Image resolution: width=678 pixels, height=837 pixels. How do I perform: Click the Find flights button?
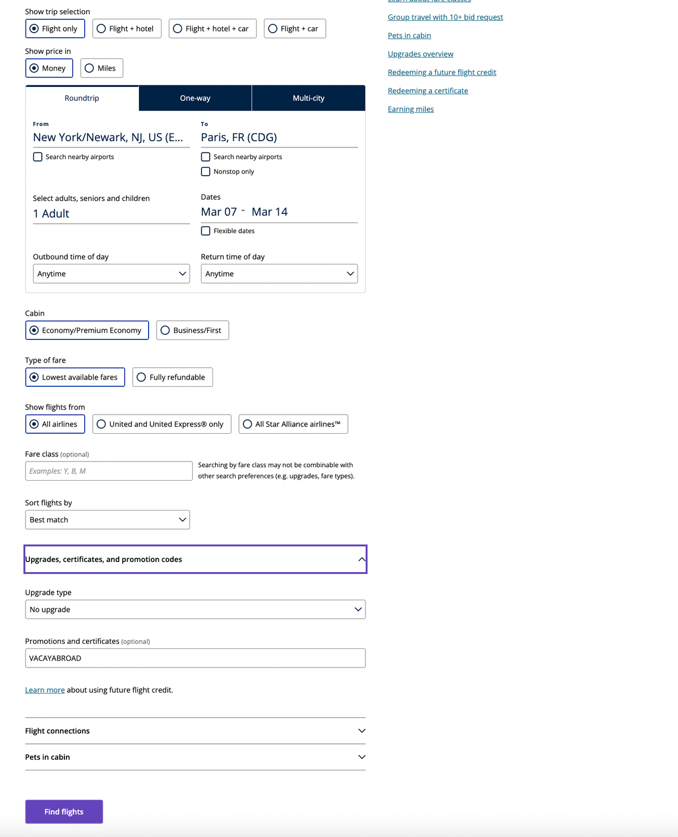[x=63, y=812]
